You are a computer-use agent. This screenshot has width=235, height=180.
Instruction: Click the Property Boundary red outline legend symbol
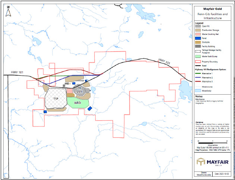198,62
